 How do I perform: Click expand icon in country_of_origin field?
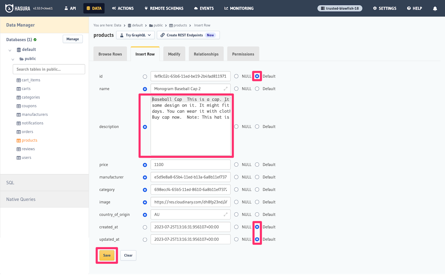tap(225, 214)
